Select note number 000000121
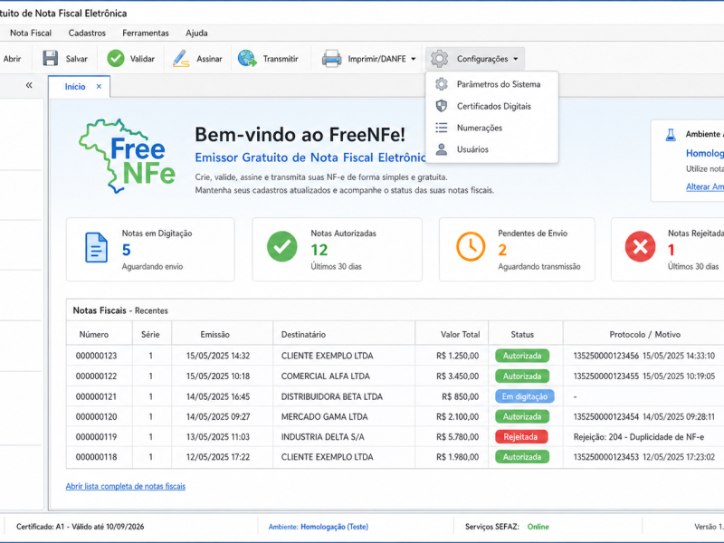 tap(97, 396)
